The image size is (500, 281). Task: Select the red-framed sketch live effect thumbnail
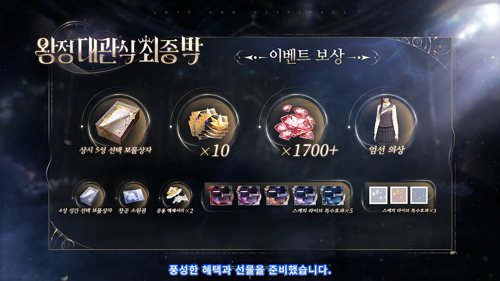click(220, 195)
